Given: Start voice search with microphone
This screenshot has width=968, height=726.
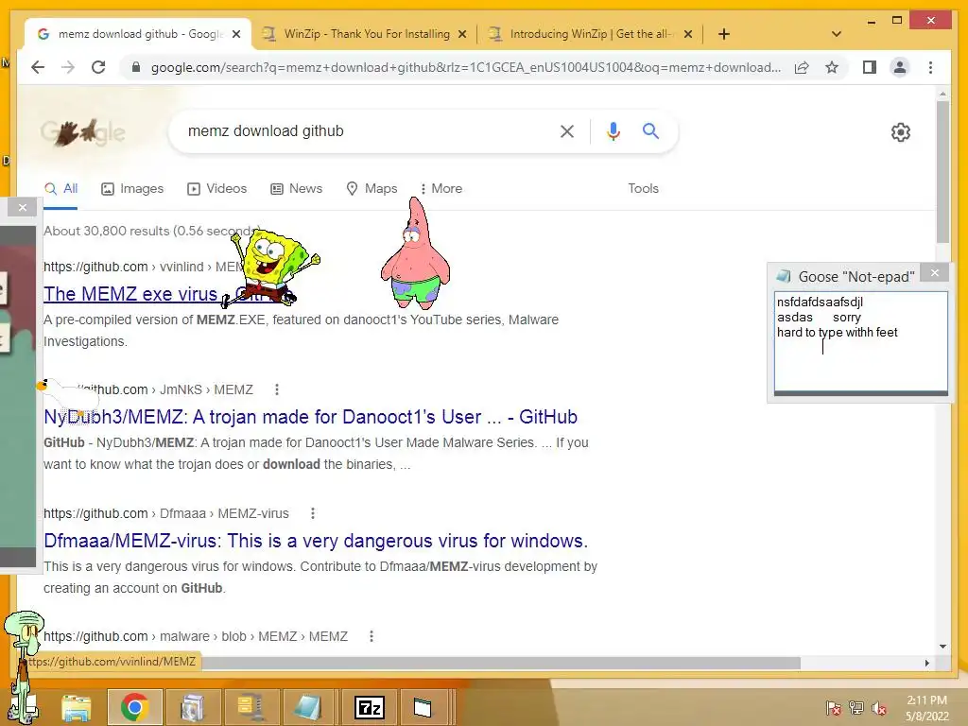Looking at the screenshot, I should [613, 130].
